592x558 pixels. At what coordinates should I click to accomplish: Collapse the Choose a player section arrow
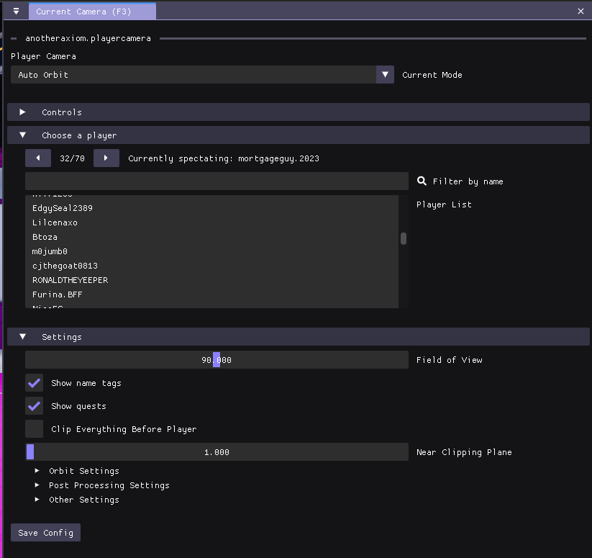coord(22,135)
